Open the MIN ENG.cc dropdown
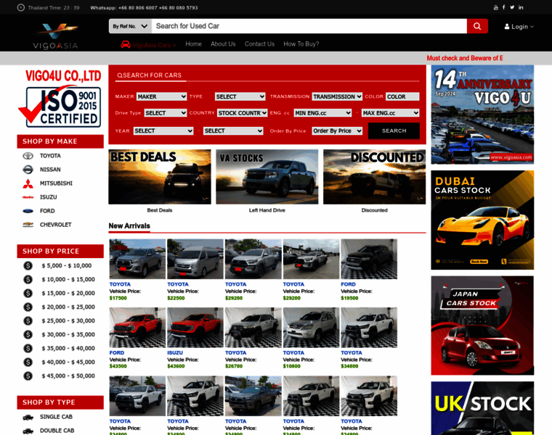 tap(322, 113)
